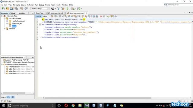Switch to the Services tab
The height and width of the screenshot is (108, 193).
pos(22,13)
